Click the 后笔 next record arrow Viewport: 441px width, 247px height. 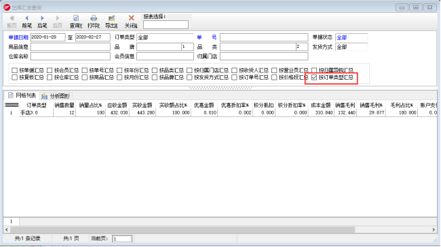tap(42, 22)
